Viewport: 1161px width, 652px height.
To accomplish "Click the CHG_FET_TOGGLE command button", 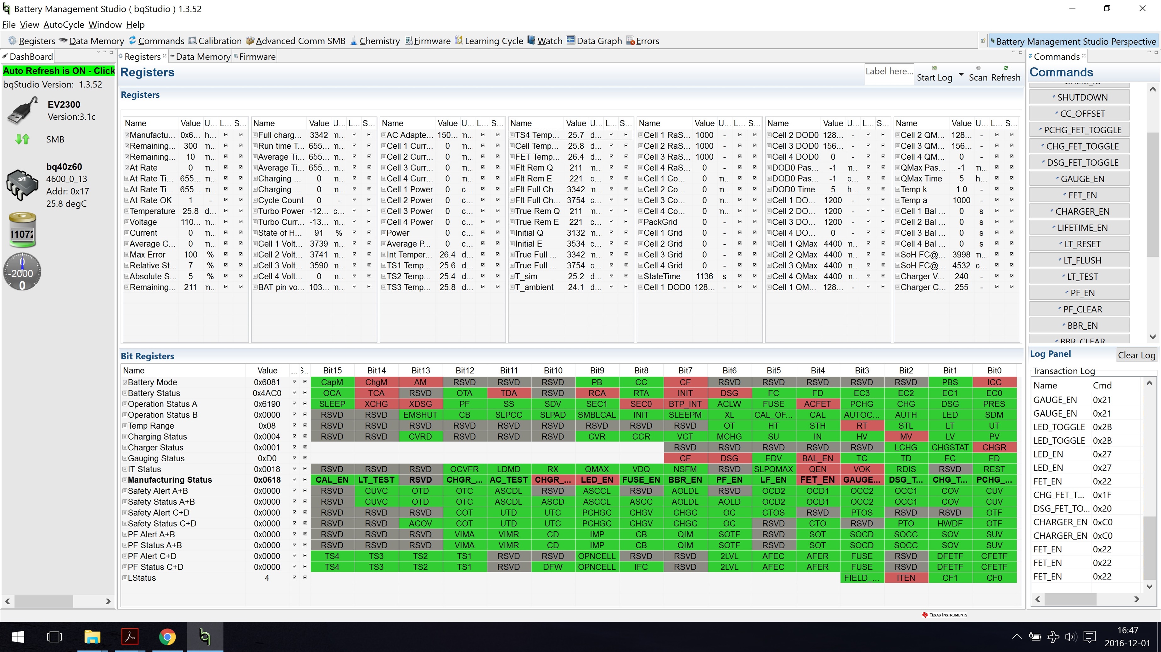I will [x=1080, y=147].
